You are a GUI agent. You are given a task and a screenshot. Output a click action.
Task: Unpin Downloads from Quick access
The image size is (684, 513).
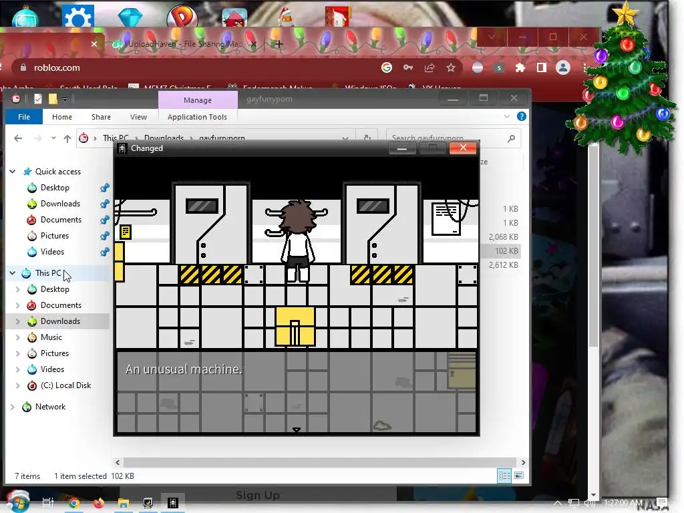pos(104,204)
